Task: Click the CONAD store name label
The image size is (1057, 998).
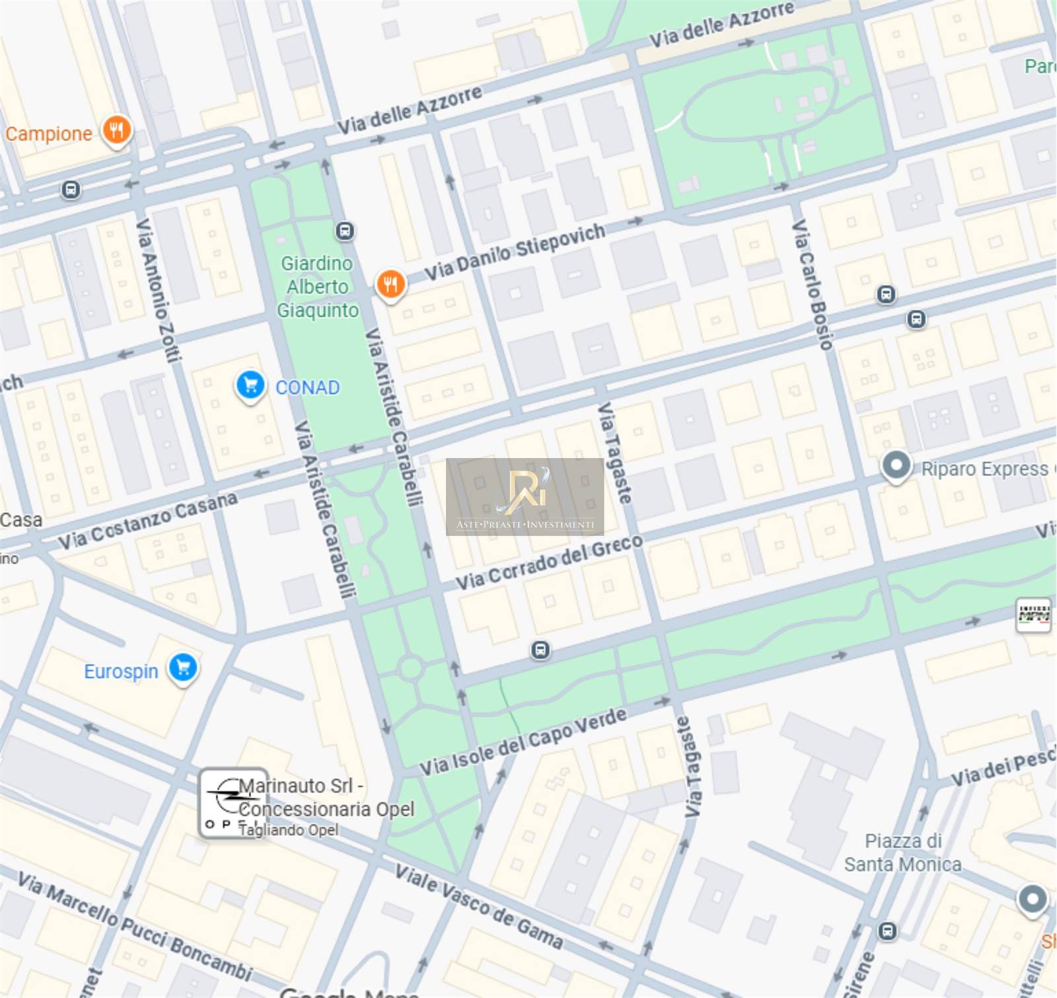Action: click(x=307, y=387)
